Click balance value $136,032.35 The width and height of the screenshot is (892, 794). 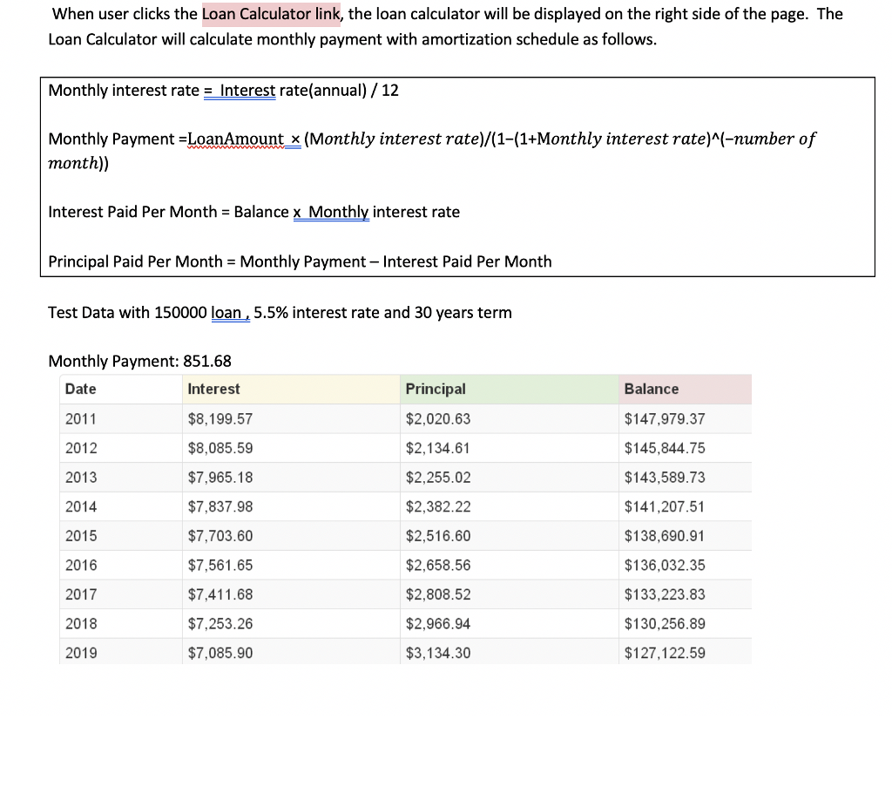665,566
